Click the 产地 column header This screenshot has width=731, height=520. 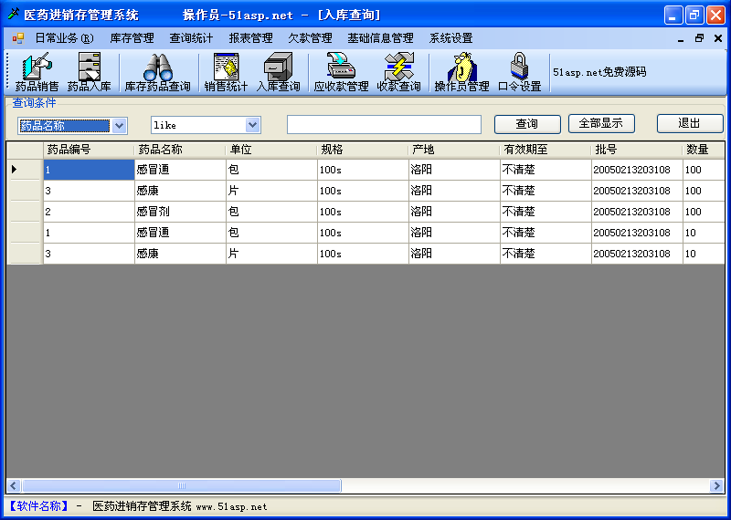click(x=454, y=150)
